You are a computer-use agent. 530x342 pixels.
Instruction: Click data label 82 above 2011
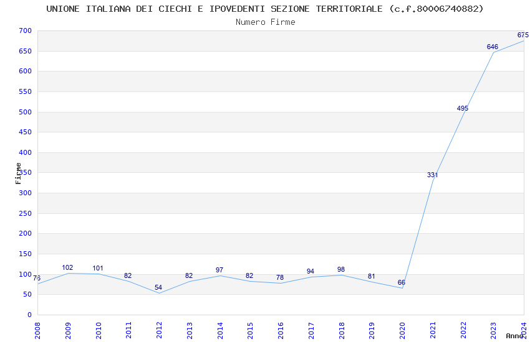pos(128,275)
